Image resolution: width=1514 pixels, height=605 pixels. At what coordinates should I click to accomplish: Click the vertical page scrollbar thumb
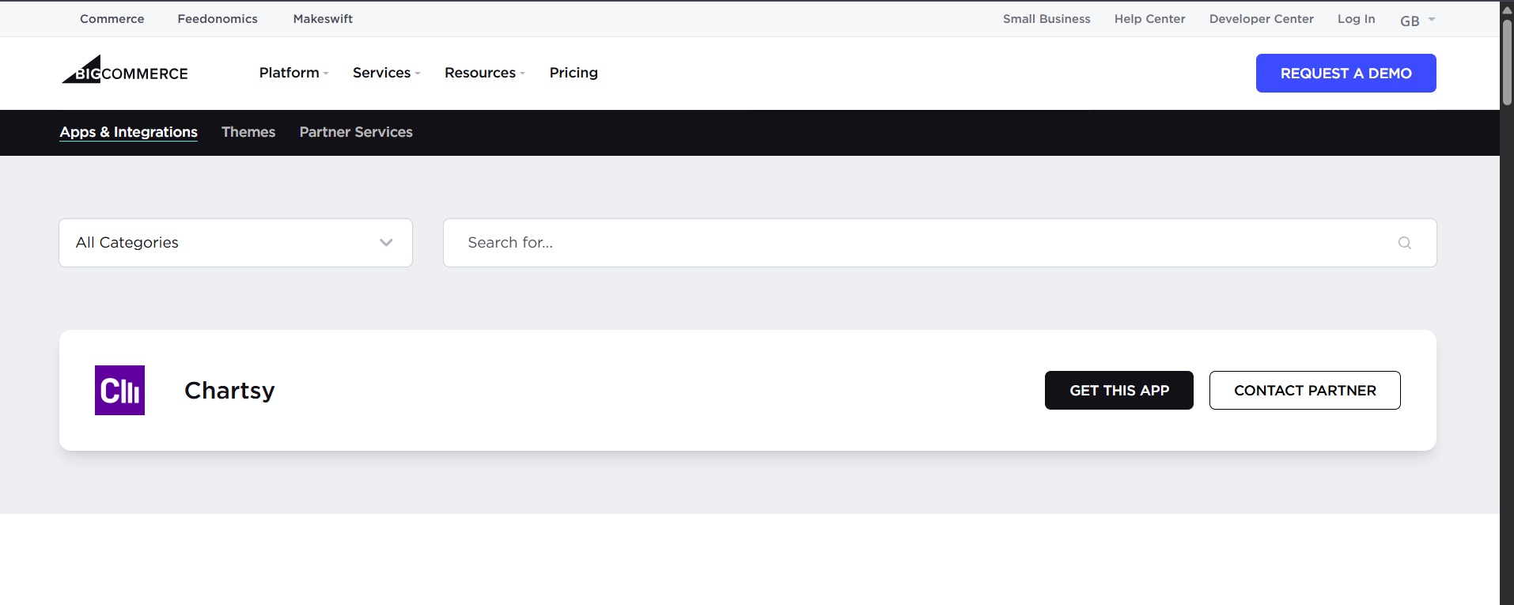point(1507,62)
